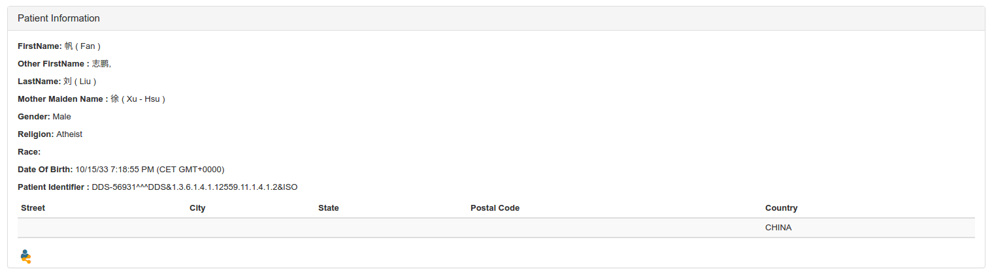Click the Race label
The image size is (992, 276).
click(29, 151)
